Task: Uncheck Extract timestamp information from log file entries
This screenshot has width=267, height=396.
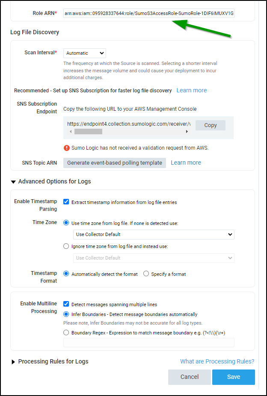Action: [66, 202]
